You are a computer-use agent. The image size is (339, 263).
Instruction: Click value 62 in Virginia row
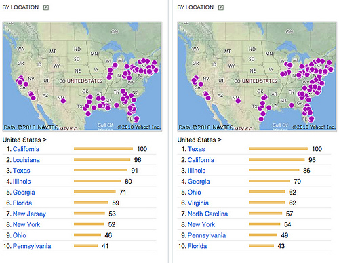(x=292, y=203)
